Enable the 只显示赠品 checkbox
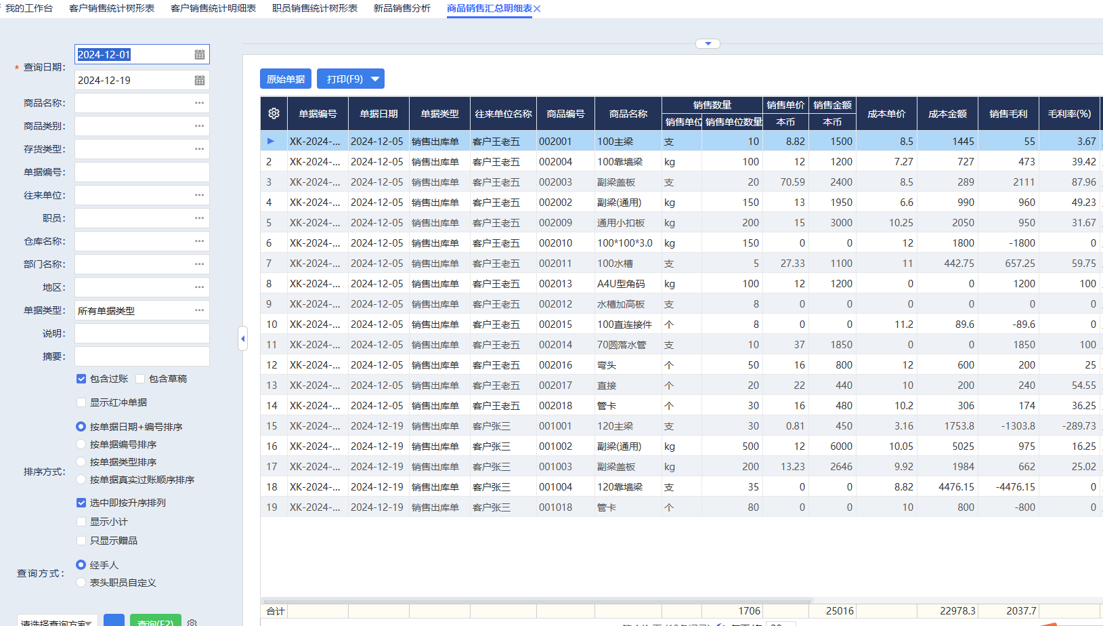The image size is (1103, 626). 81,541
